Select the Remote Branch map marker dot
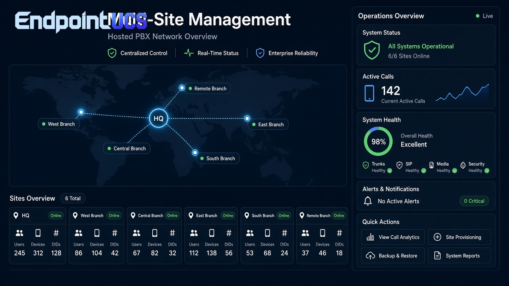Viewport: 509px width, 286px height. pyautogui.click(x=182, y=87)
